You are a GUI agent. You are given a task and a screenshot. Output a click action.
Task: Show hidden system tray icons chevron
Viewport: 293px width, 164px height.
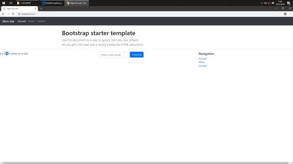click(x=261, y=3)
